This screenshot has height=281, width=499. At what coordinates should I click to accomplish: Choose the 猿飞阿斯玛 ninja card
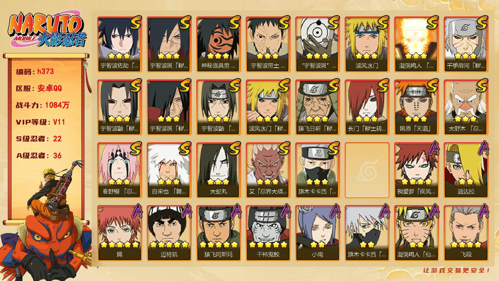pos(218,233)
